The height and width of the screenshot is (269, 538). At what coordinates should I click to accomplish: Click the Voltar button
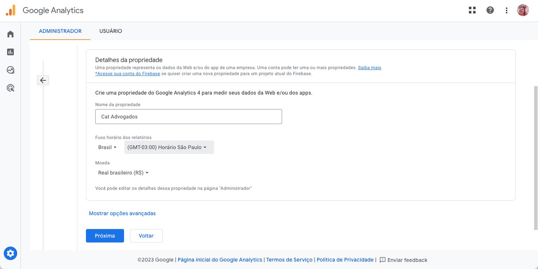click(x=146, y=236)
